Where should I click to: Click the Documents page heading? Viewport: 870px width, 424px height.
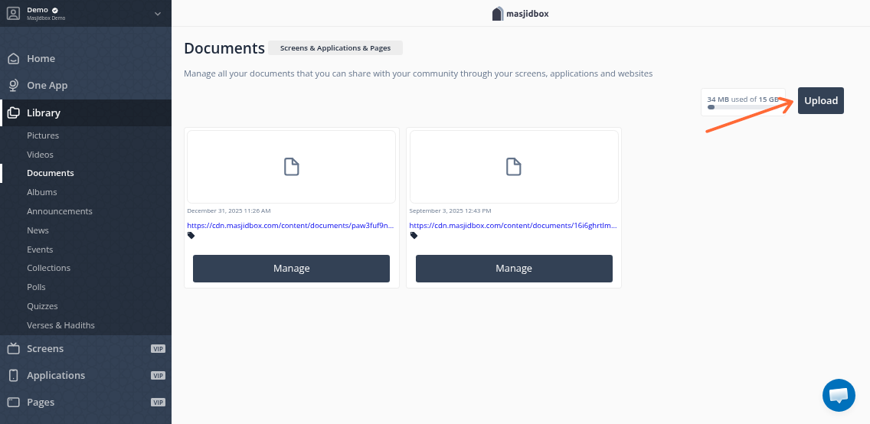(x=224, y=48)
